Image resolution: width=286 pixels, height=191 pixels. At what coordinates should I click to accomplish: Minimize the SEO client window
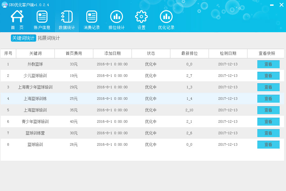[271, 5]
